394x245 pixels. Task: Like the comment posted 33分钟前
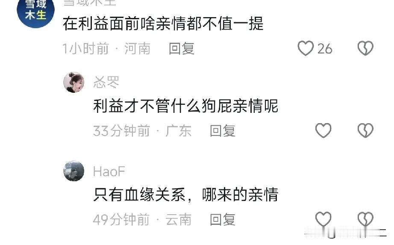[323, 130]
